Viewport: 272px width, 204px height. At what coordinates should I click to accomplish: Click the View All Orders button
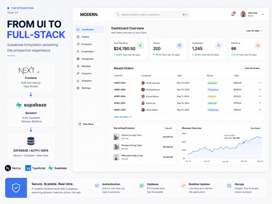[x=252, y=68]
